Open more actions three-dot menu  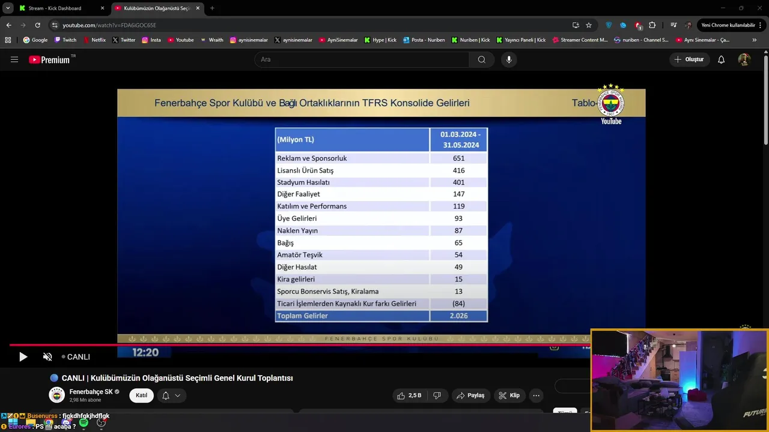[x=536, y=395]
